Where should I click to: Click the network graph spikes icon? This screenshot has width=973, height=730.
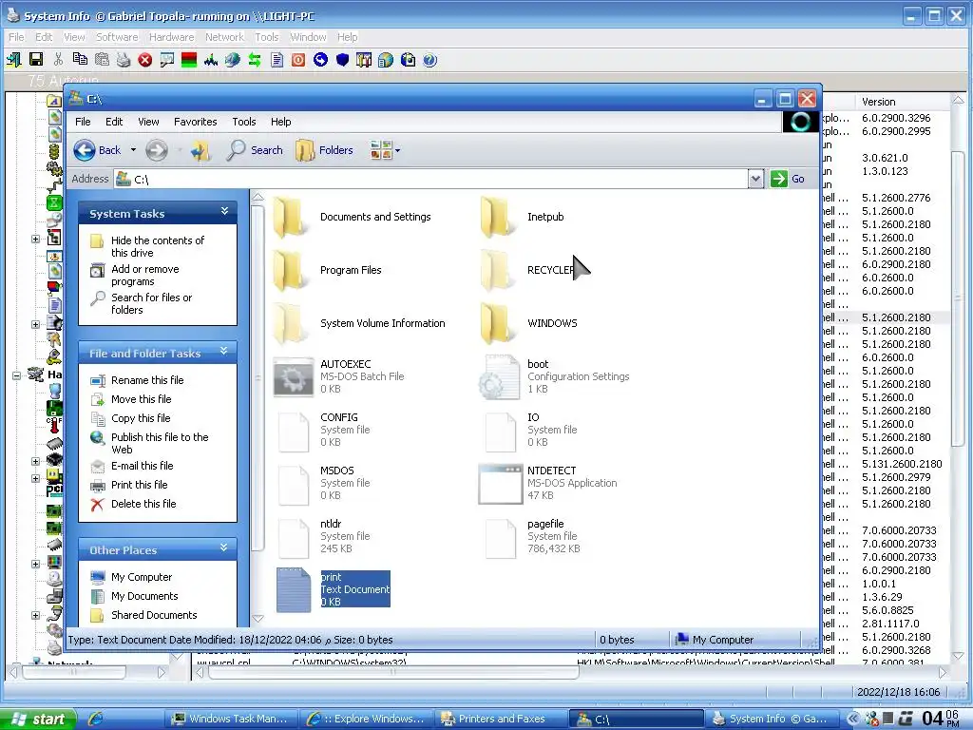pos(211,60)
